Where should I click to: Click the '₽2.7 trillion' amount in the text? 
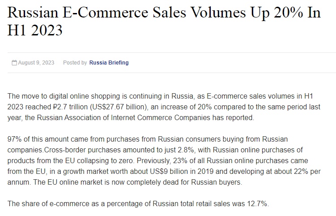point(70,107)
